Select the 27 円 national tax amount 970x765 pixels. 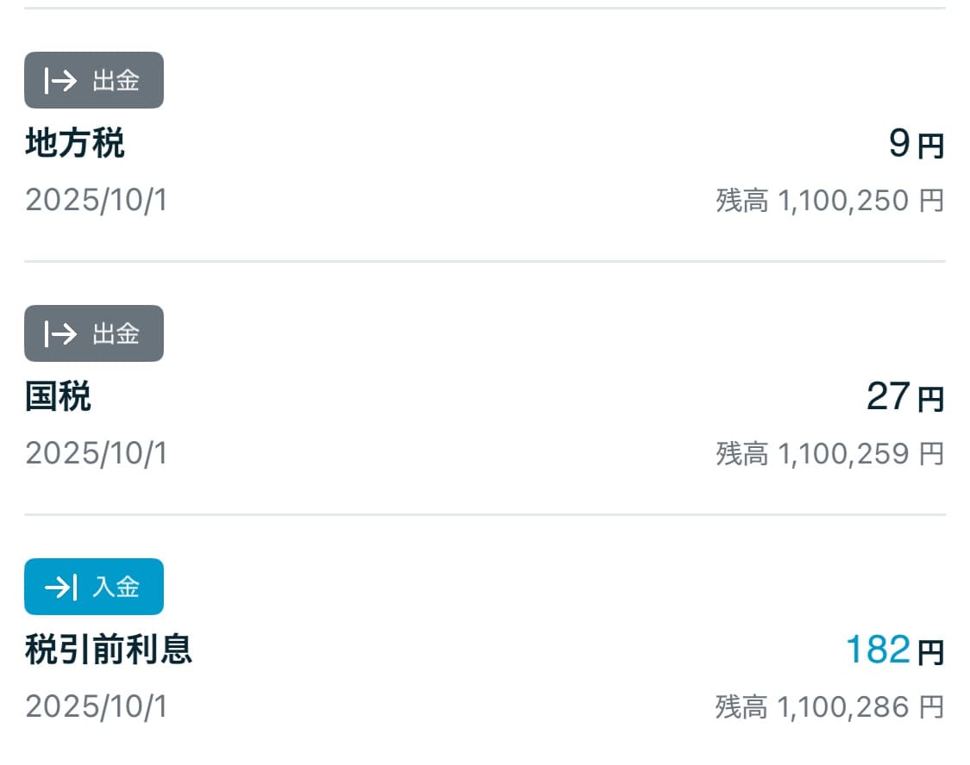coord(888,396)
